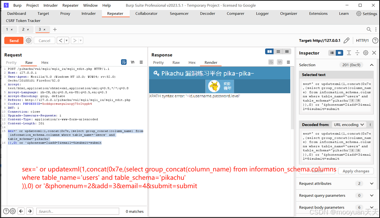Toggle request line wrap icon

[124, 62]
